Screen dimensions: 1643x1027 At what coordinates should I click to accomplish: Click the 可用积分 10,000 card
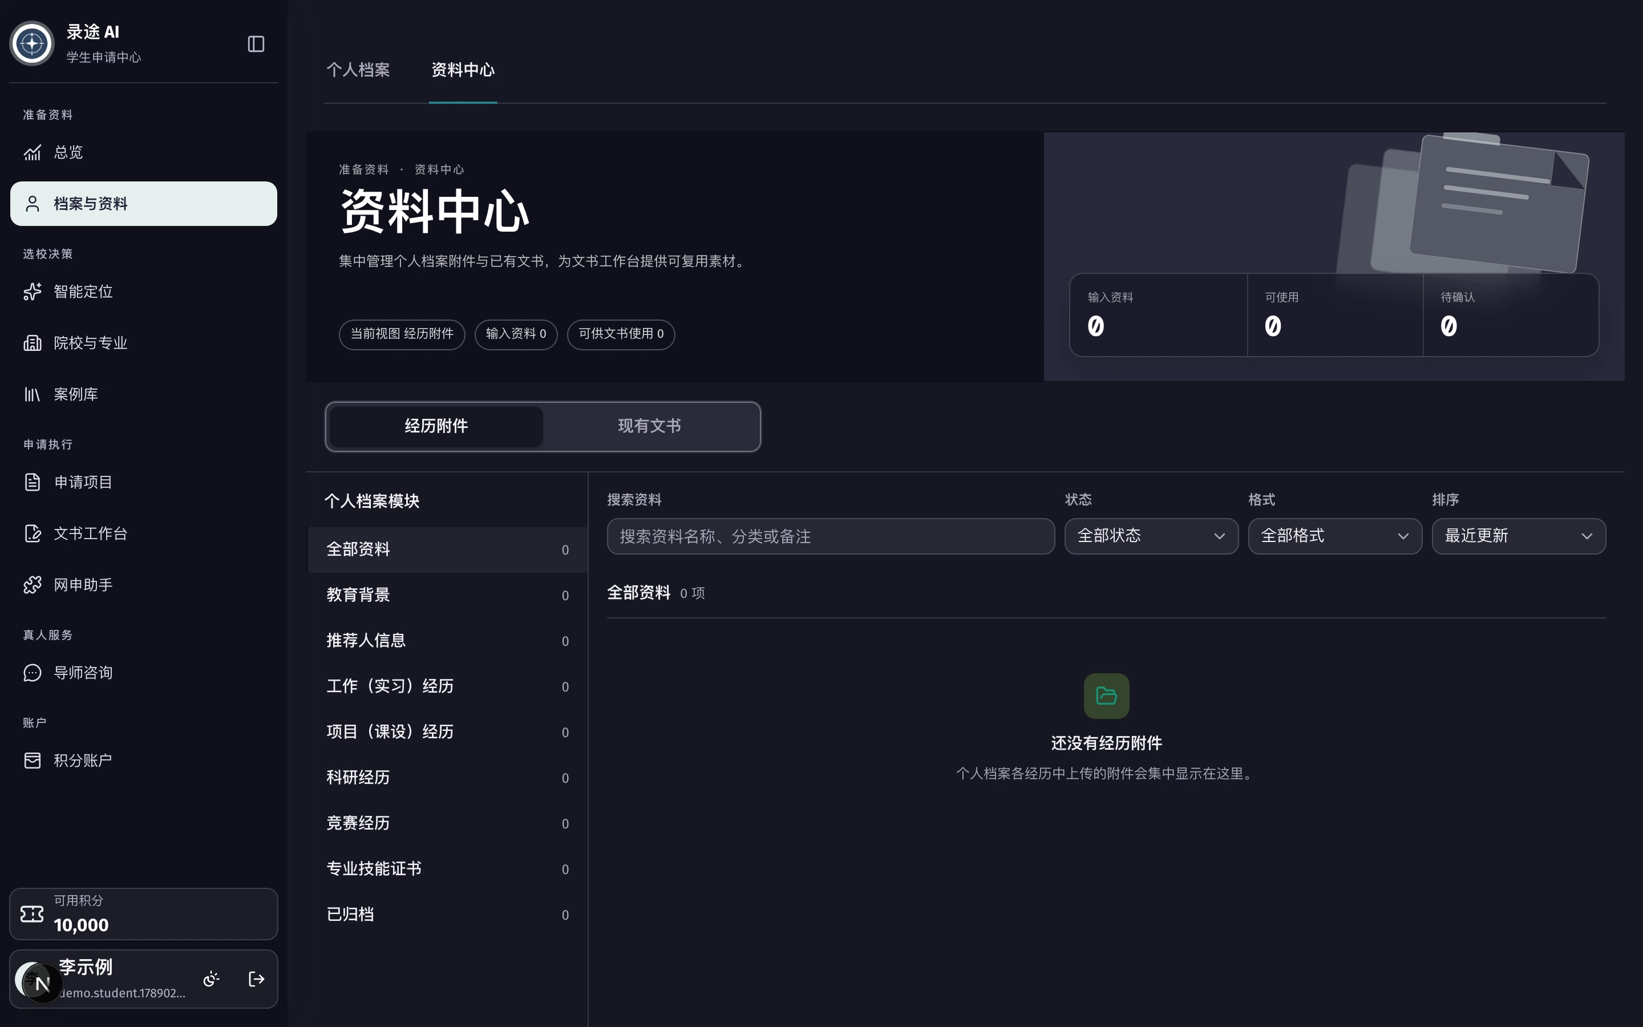coord(143,914)
